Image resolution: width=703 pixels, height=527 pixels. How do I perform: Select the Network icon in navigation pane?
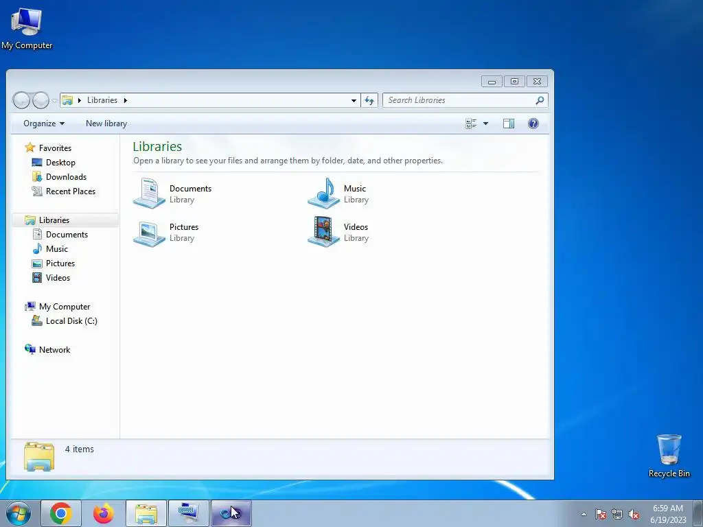[30, 349]
